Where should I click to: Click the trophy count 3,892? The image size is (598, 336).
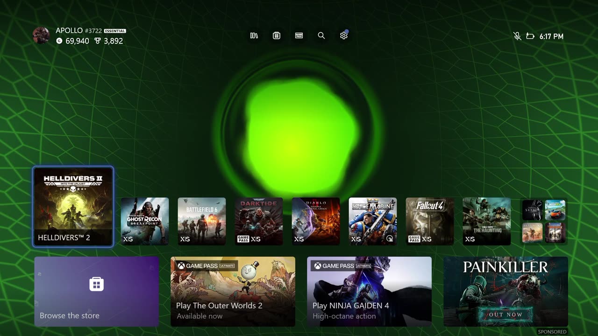113,41
